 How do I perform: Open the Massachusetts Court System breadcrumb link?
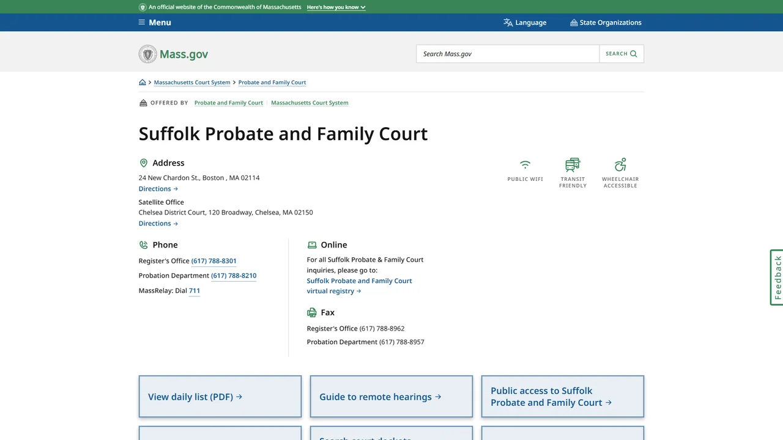192,82
